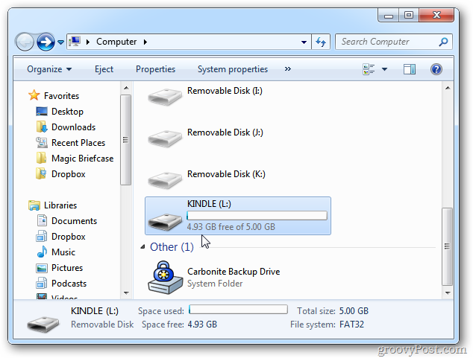Click the Music note icon
The height and width of the screenshot is (358, 473).
[42, 252]
